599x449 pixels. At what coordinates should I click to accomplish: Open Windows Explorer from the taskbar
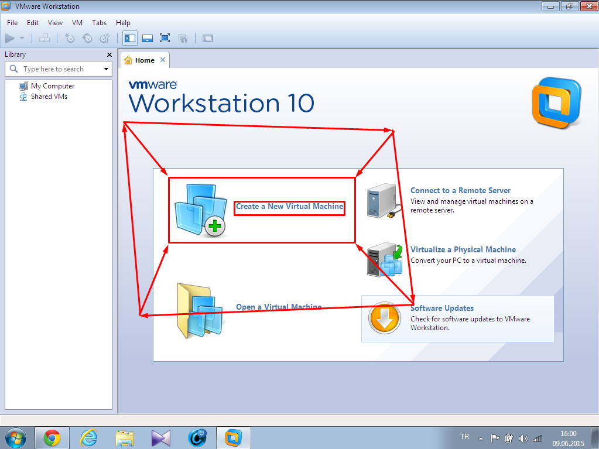point(125,438)
